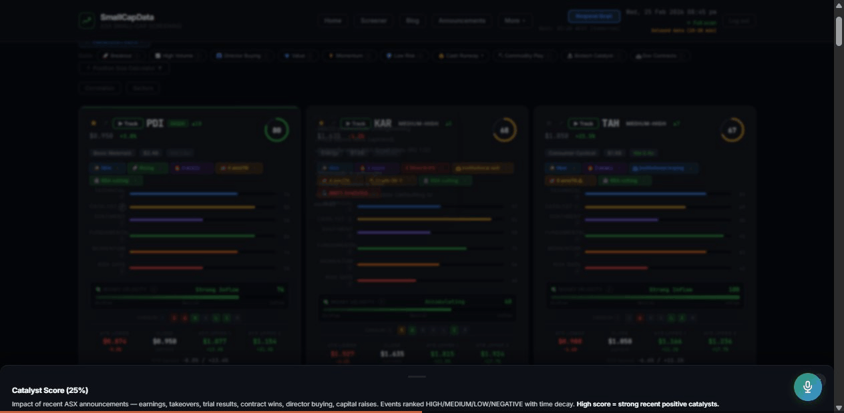Toggle the Momentum filter chip
The image size is (844, 413).
click(x=344, y=56)
